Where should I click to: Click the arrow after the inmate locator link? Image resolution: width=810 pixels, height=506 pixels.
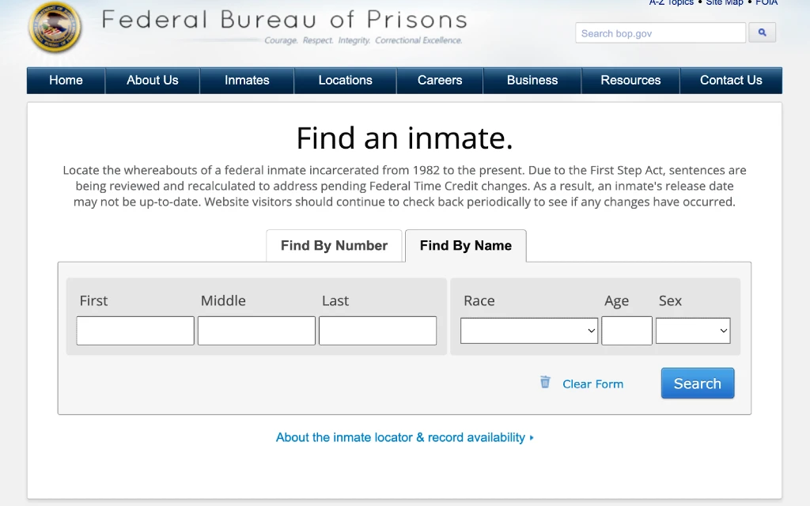[532, 438]
